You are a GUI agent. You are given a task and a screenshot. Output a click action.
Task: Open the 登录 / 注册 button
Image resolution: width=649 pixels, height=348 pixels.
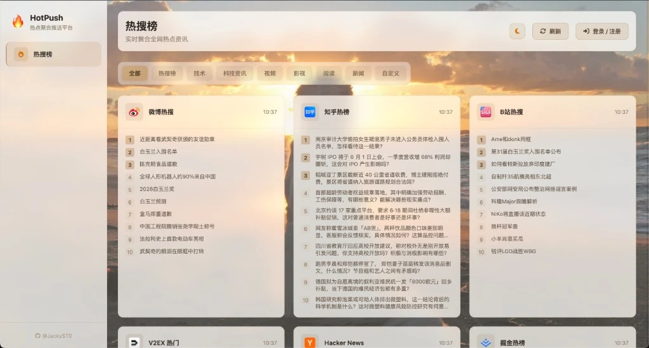click(602, 31)
